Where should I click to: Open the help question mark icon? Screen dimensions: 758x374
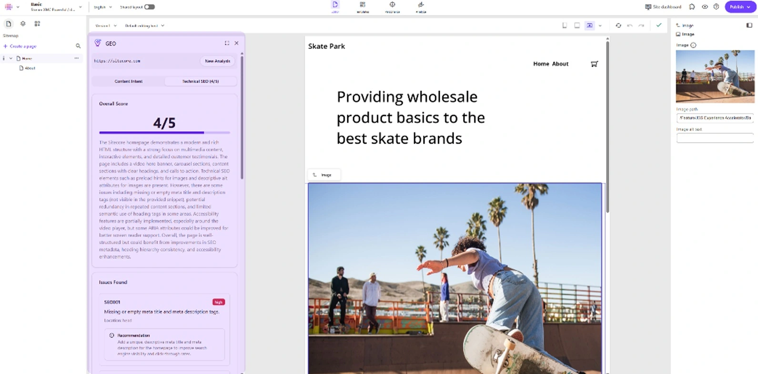[x=716, y=7]
